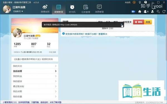This screenshot has height=104, width=167.
Task: Click the sunset cover image on profile card
Action: click(x=35, y=26)
